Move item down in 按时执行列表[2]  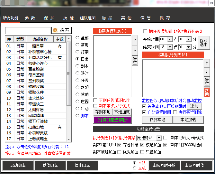pyautogui.click(x=207, y=72)
